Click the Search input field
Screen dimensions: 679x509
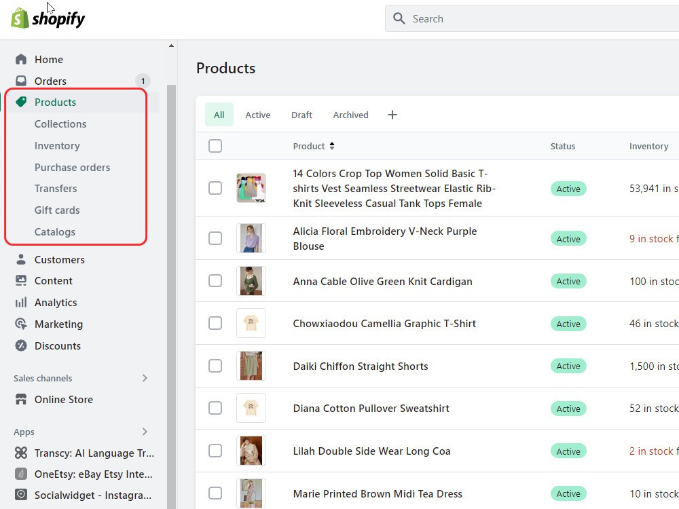[532, 18]
